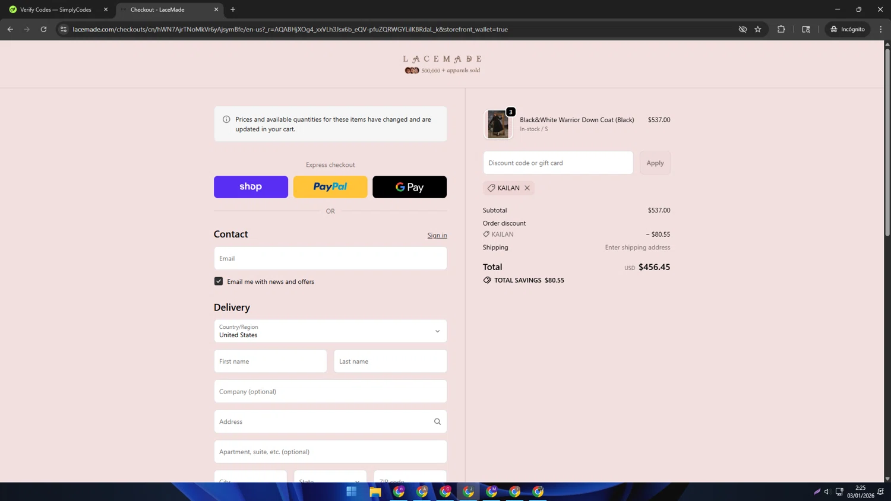Click the third-party cookies blocked eye icon
This screenshot has height=501, width=891.
tap(742, 29)
